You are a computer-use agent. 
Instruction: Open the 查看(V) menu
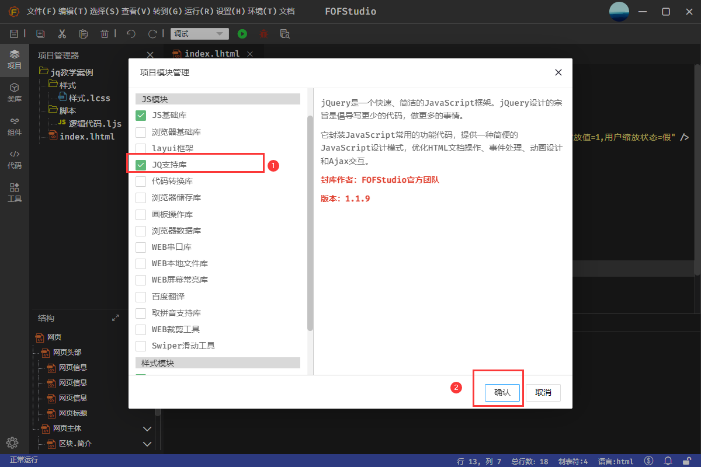point(136,12)
